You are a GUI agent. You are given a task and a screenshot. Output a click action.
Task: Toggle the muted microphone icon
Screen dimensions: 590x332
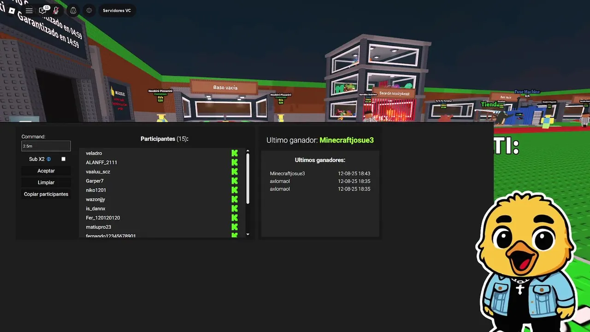pos(56,10)
